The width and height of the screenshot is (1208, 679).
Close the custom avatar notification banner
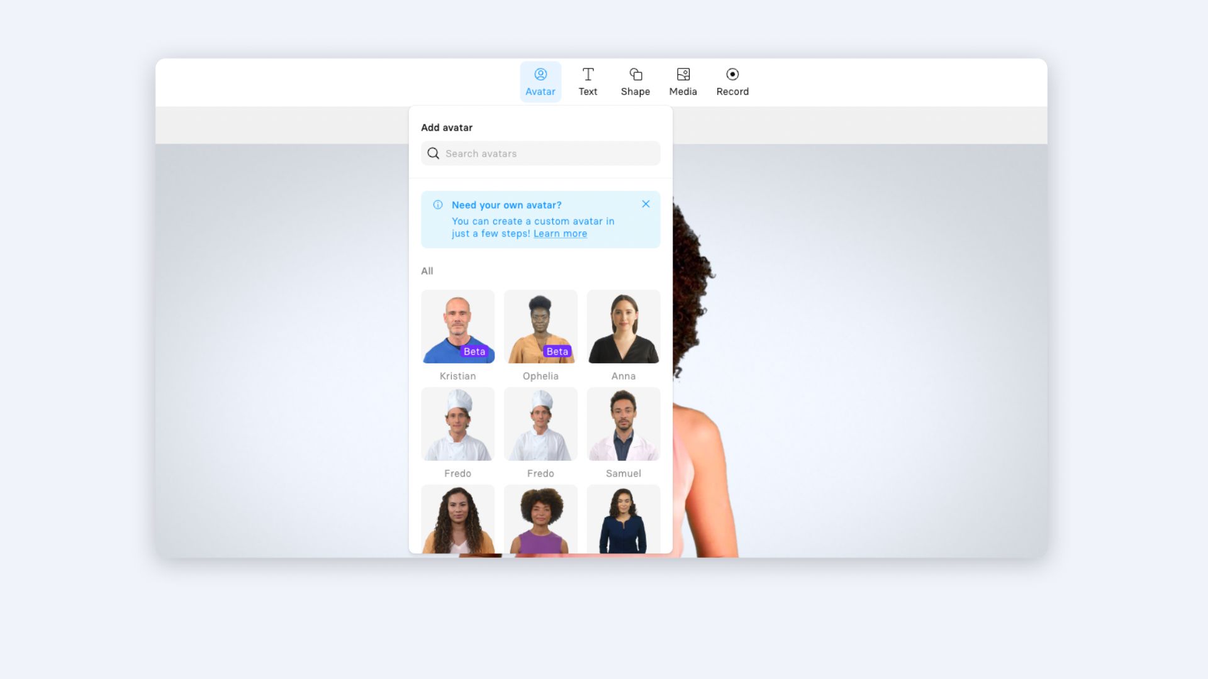tap(646, 204)
